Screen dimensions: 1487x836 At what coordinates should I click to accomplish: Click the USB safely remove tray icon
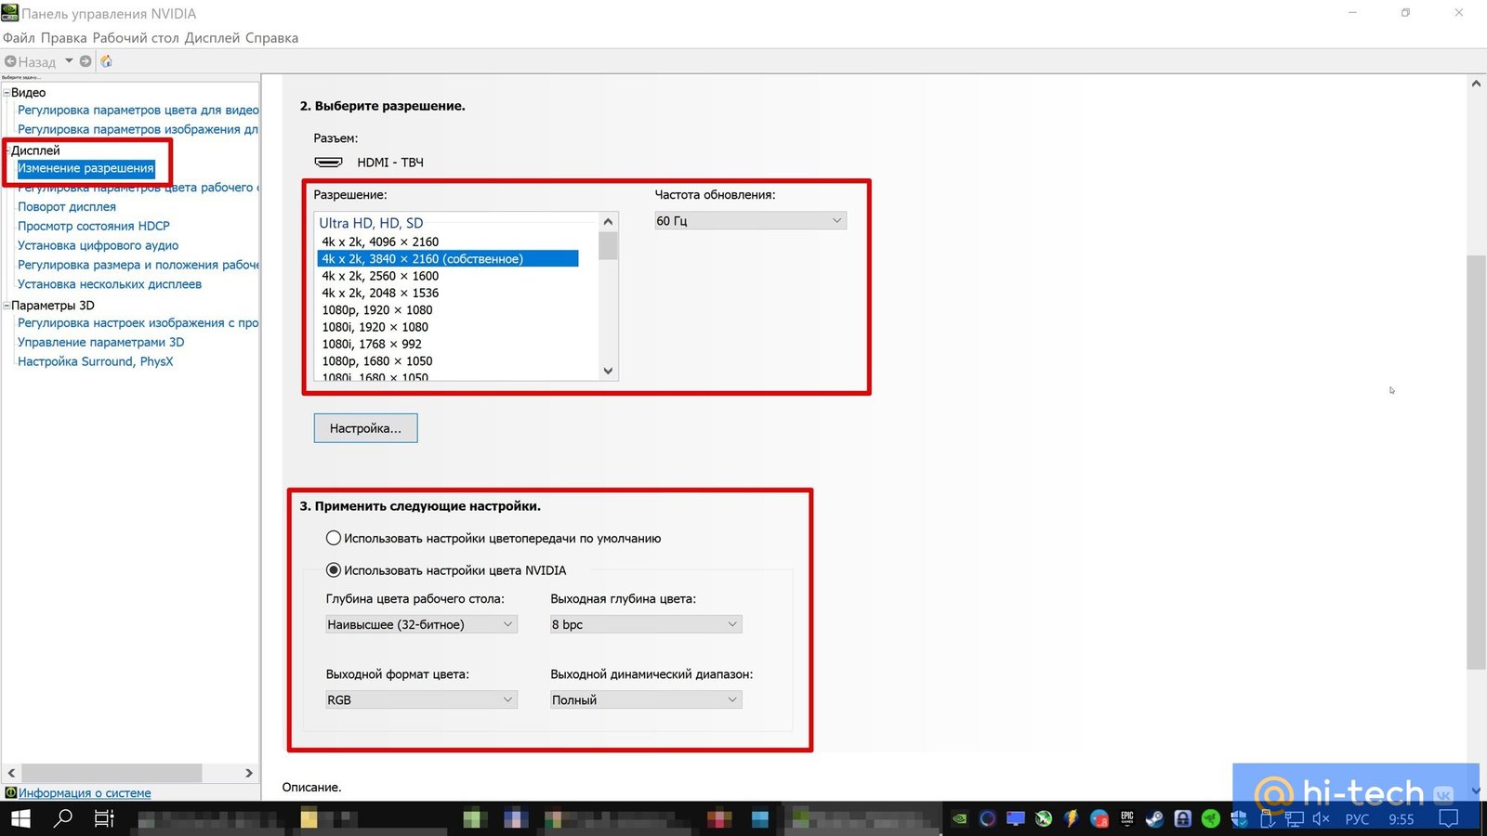point(1267,818)
